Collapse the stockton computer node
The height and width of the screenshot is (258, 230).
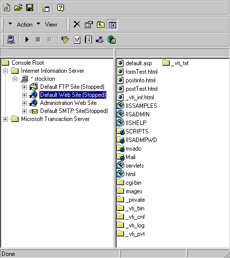(15, 79)
